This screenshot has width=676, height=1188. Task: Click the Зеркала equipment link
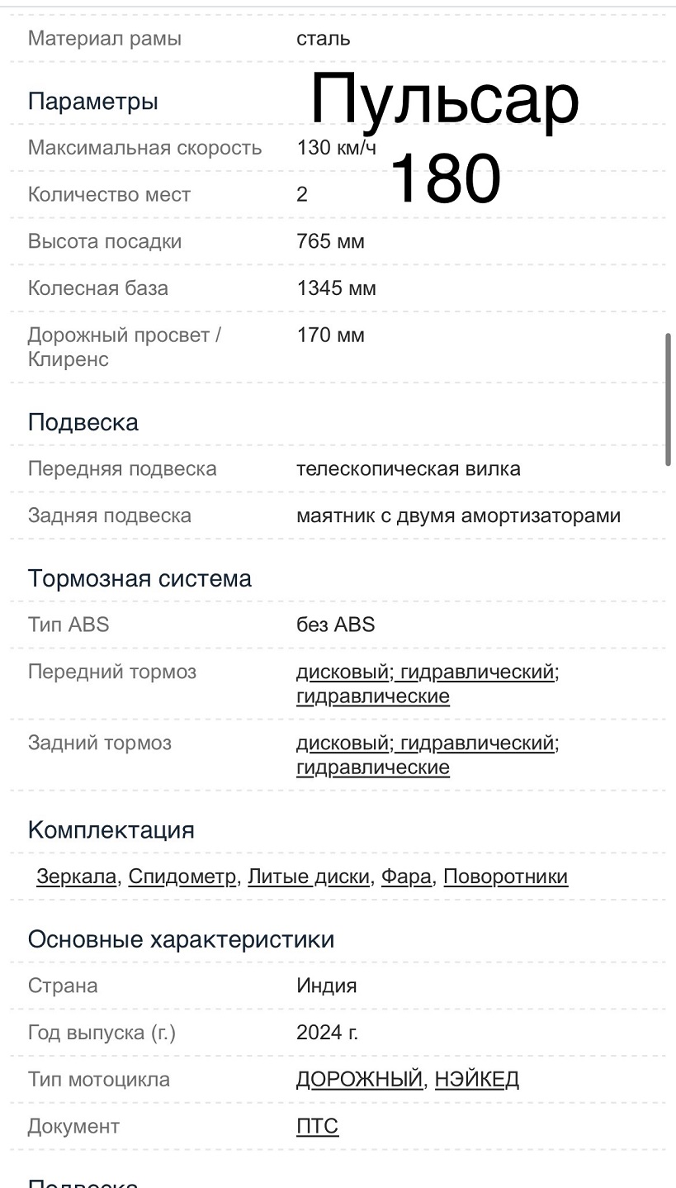[x=76, y=877]
